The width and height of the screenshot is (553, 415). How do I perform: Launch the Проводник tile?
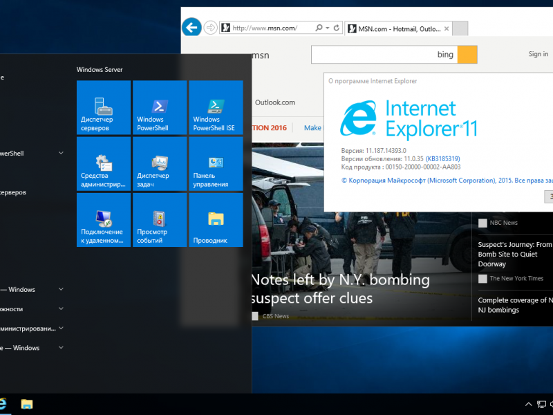(x=216, y=220)
